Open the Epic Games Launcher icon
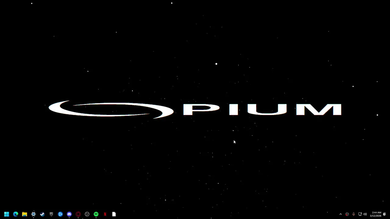The height and width of the screenshot is (219, 390). pyautogui.click(x=51, y=214)
